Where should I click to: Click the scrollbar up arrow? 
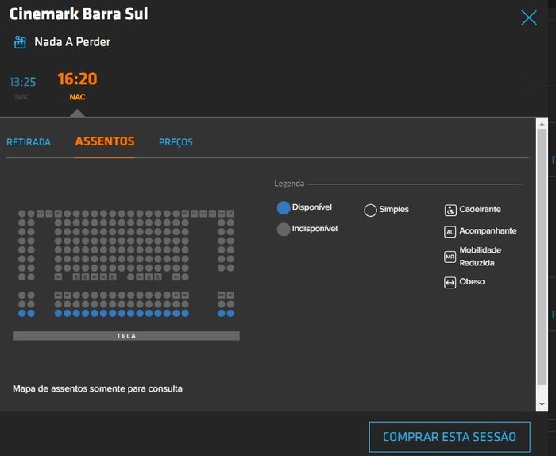click(542, 124)
